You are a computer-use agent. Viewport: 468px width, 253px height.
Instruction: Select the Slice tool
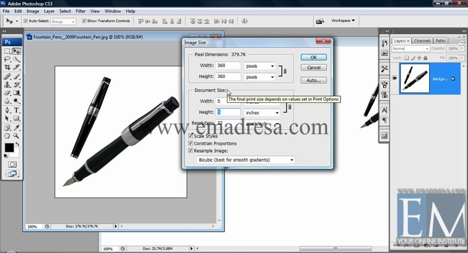pos(17,67)
